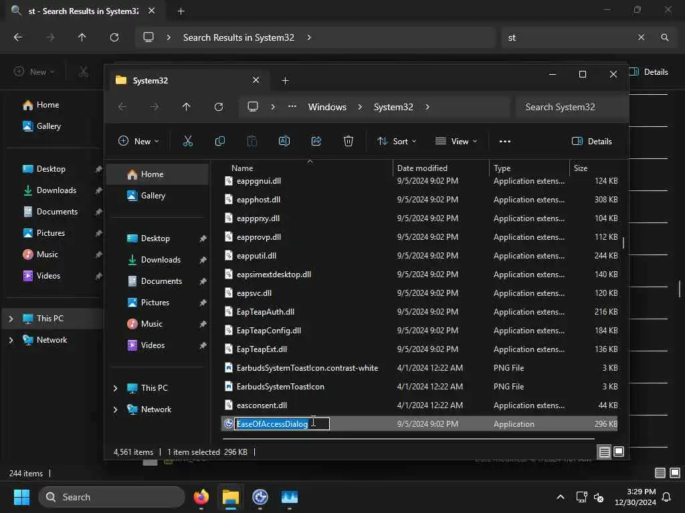Click Up arrow in the search results window
This screenshot has width=685, height=513.
point(82,37)
